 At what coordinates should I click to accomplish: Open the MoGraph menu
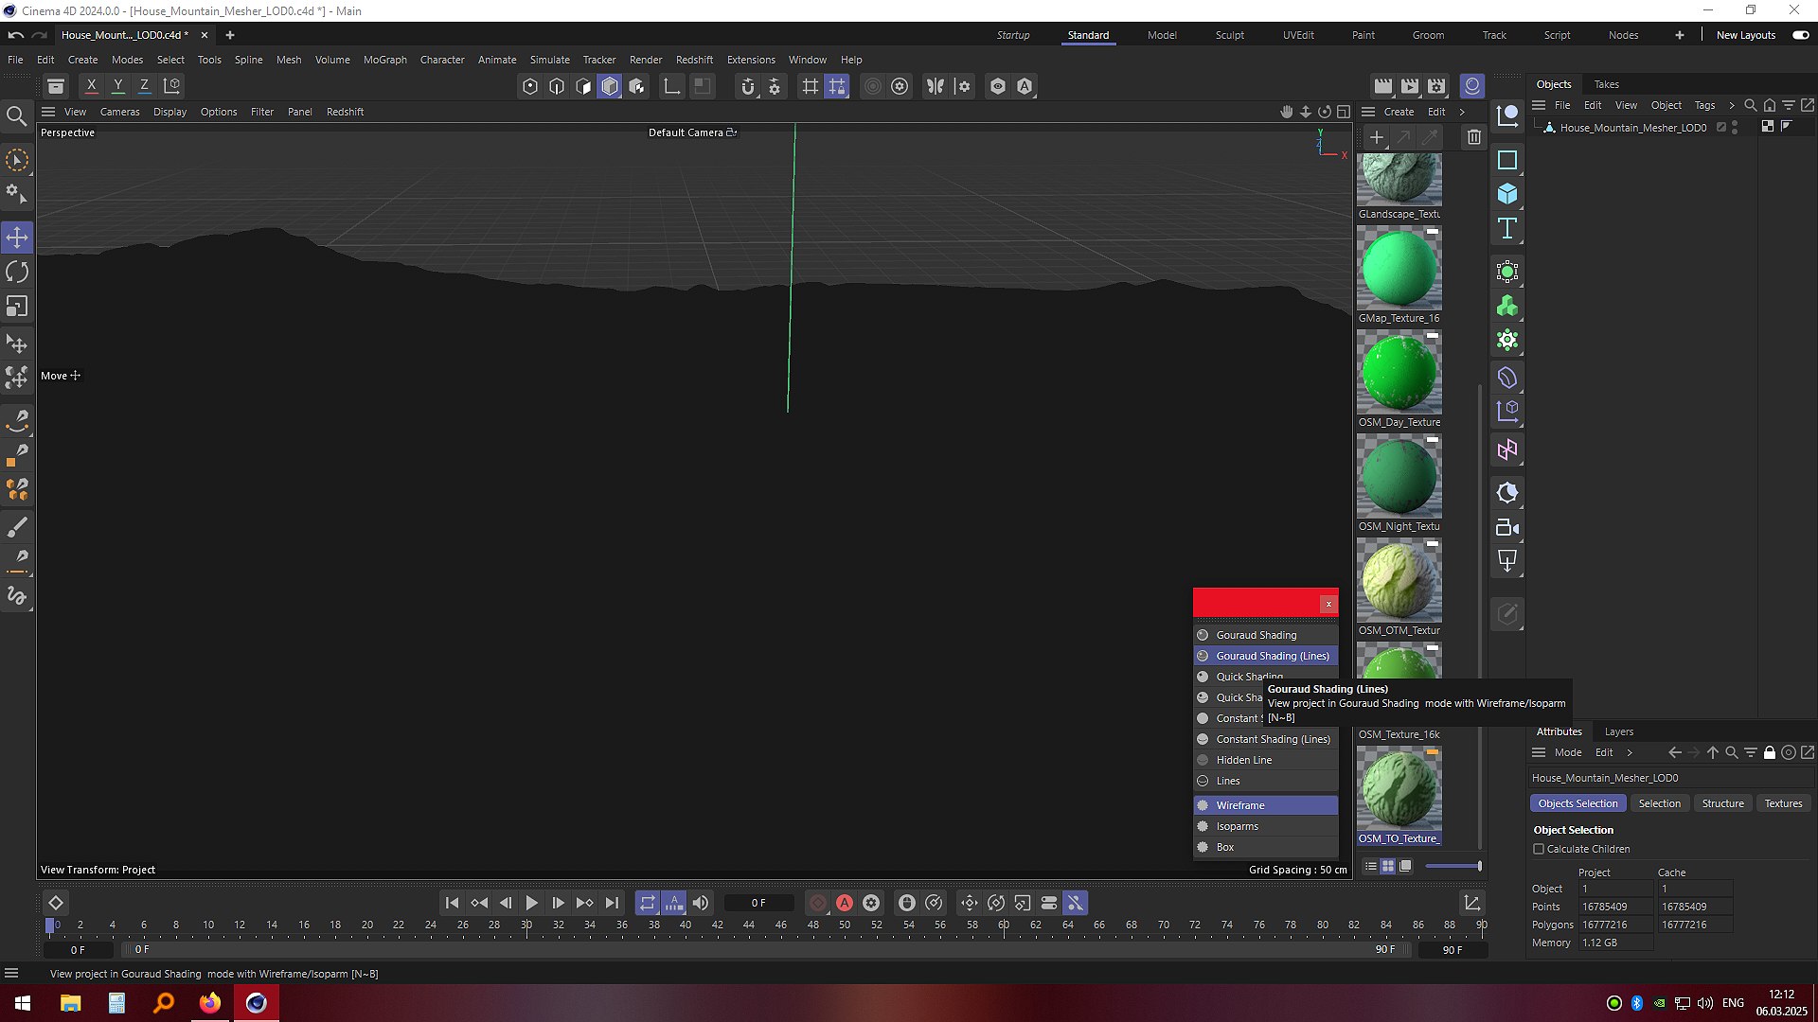pyautogui.click(x=385, y=60)
